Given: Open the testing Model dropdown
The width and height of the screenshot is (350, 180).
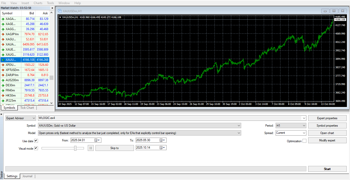Looking at the screenshot, I should point(239,133).
